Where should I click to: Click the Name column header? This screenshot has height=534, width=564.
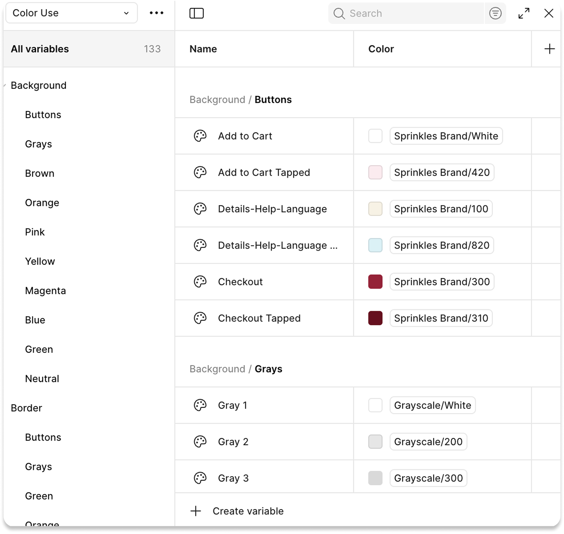click(x=203, y=49)
